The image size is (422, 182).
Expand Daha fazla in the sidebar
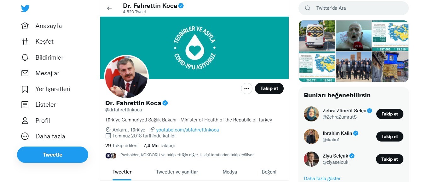tap(25, 136)
